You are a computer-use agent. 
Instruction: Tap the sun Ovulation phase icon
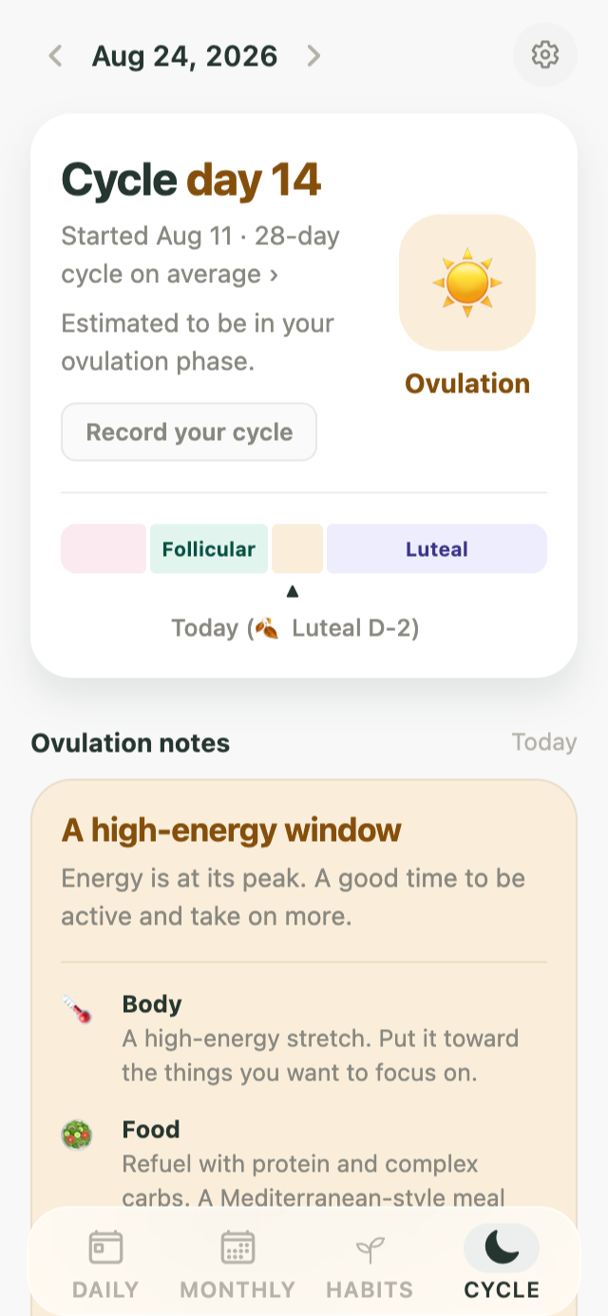467,282
